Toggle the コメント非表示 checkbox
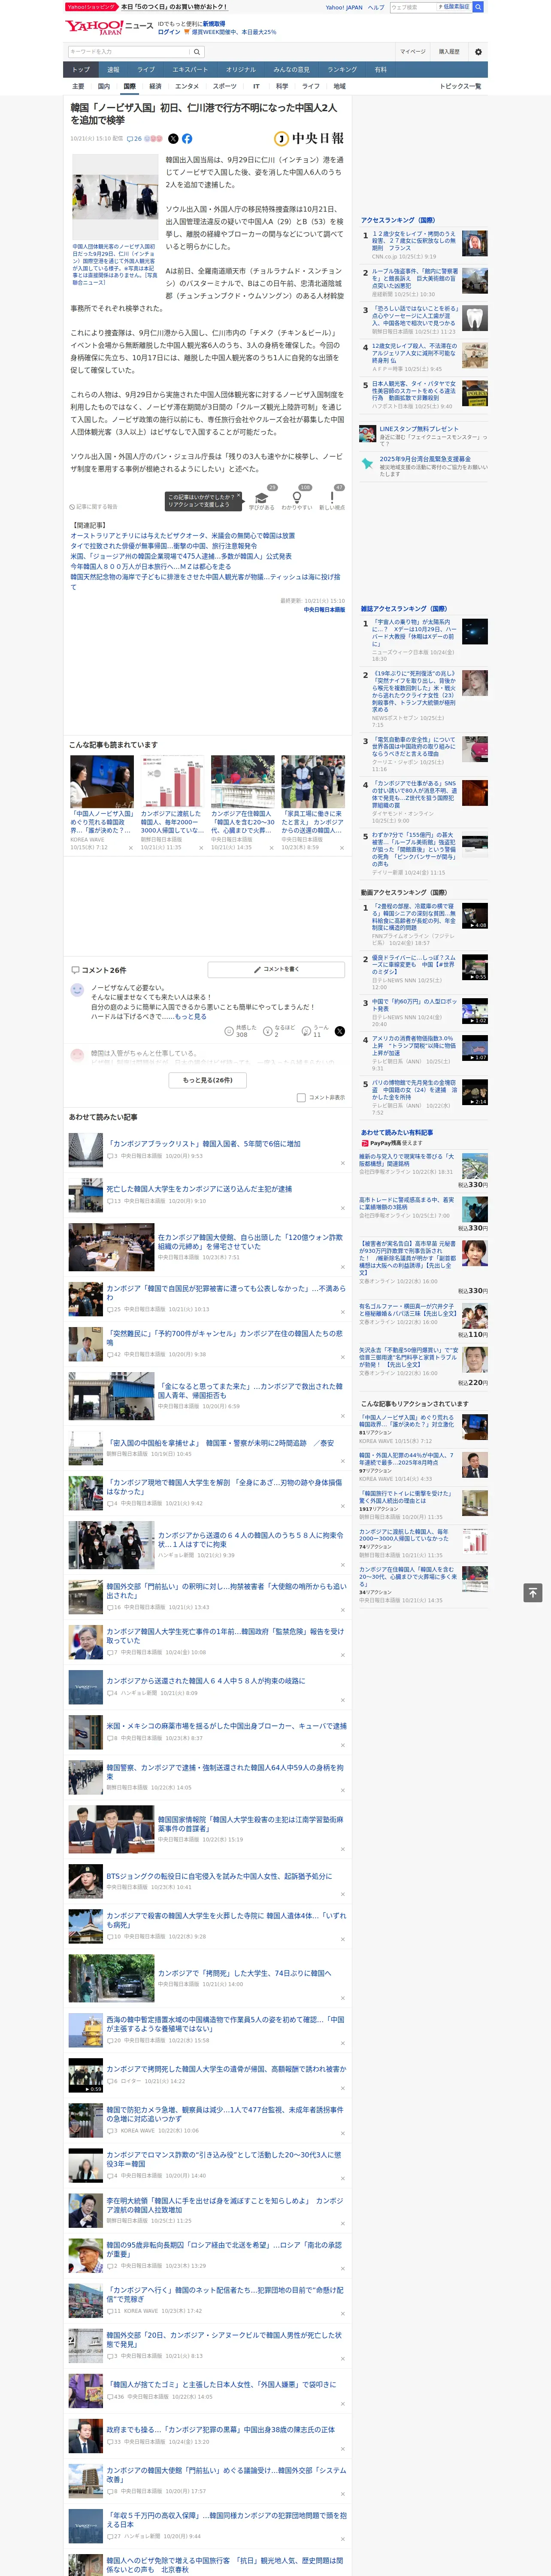Screen dimensions: 551x2576 [301, 1097]
